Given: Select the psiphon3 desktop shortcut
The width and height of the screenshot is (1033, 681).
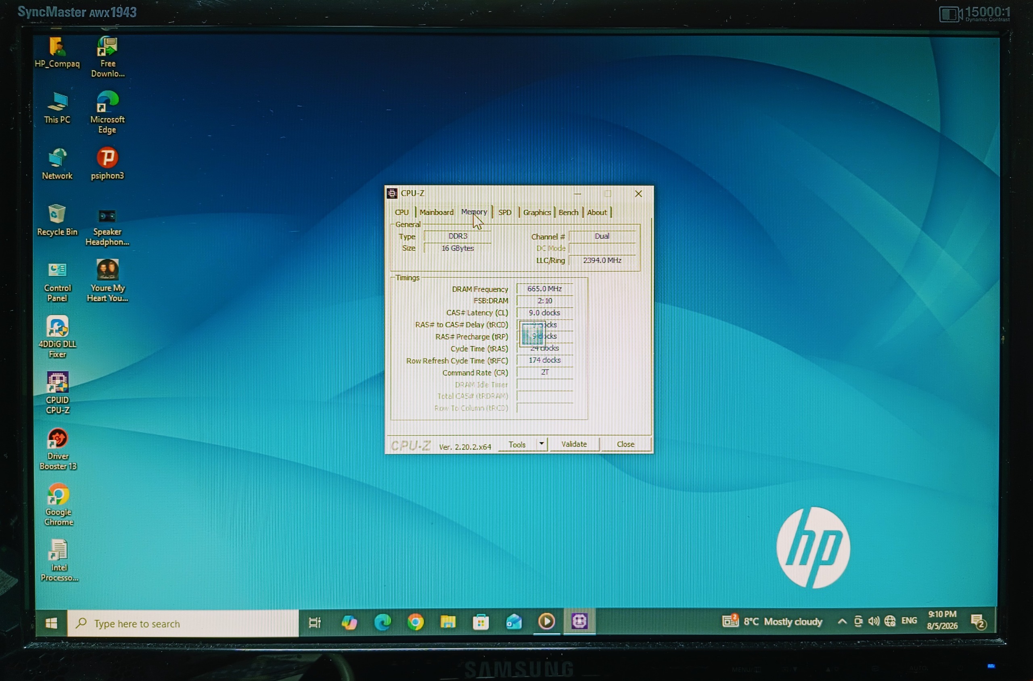Looking at the screenshot, I should (107, 164).
